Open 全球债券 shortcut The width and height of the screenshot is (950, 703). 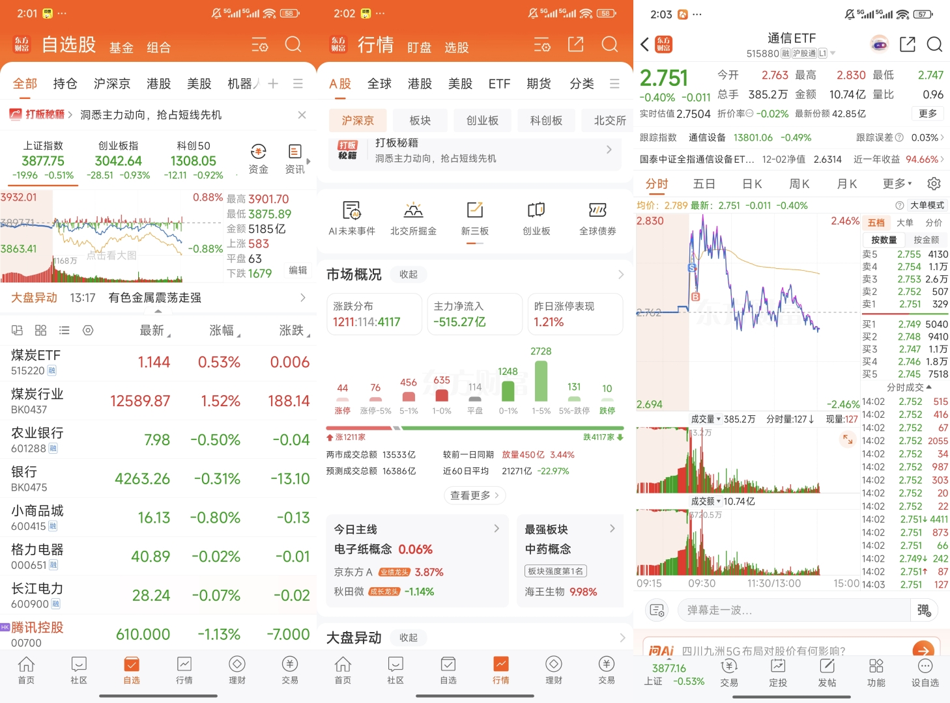[x=597, y=218]
